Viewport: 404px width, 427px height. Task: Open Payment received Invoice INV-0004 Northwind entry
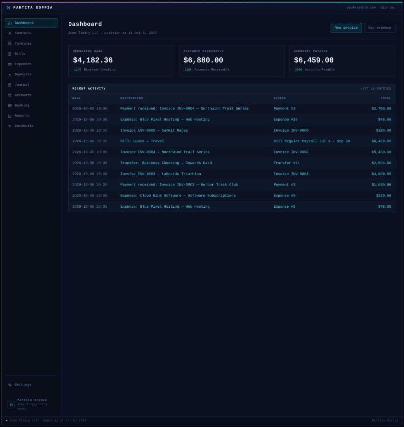[184, 109]
